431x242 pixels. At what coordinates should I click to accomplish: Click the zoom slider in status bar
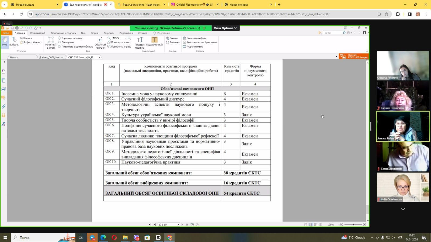(x=353, y=225)
